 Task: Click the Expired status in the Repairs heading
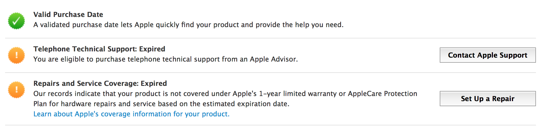click(x=154, y=84)
